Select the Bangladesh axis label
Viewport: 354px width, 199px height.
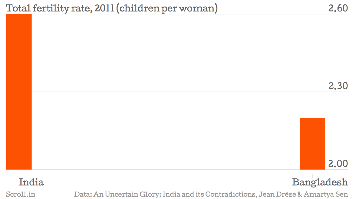coord(320,182)
